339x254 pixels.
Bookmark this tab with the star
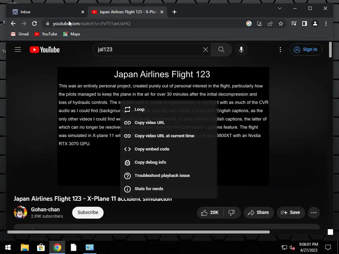click(281, 23)
